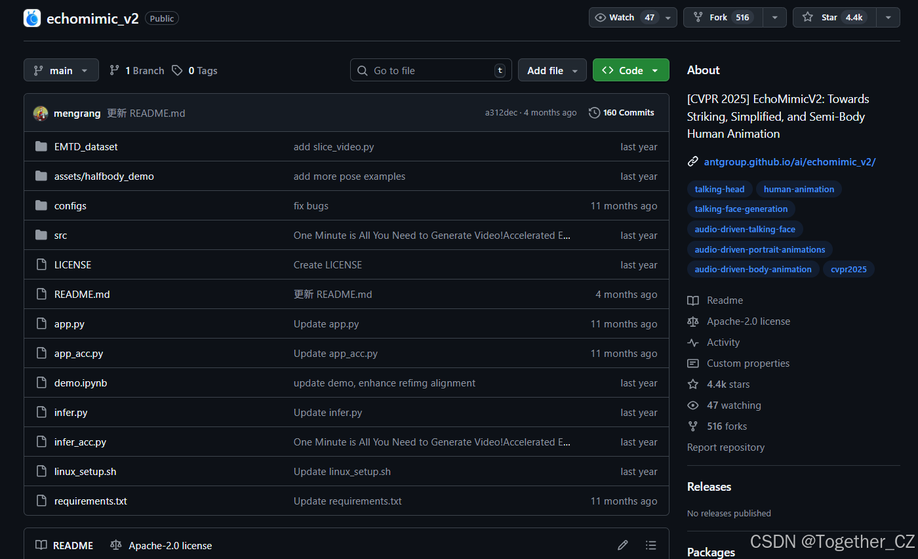The image size is (918, 559).
Task: View the 0 Tags link
Action: coord(195,70)
